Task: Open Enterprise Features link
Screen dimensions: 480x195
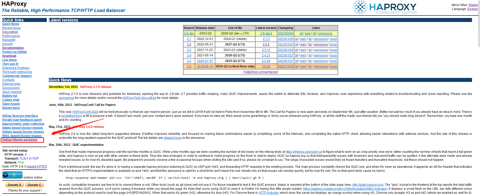Action: pos(16,68)
